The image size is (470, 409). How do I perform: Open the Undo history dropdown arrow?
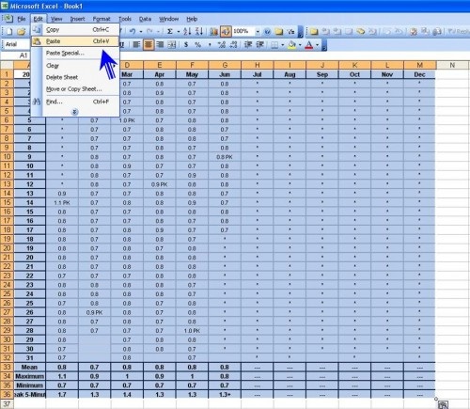click(141, 31)
